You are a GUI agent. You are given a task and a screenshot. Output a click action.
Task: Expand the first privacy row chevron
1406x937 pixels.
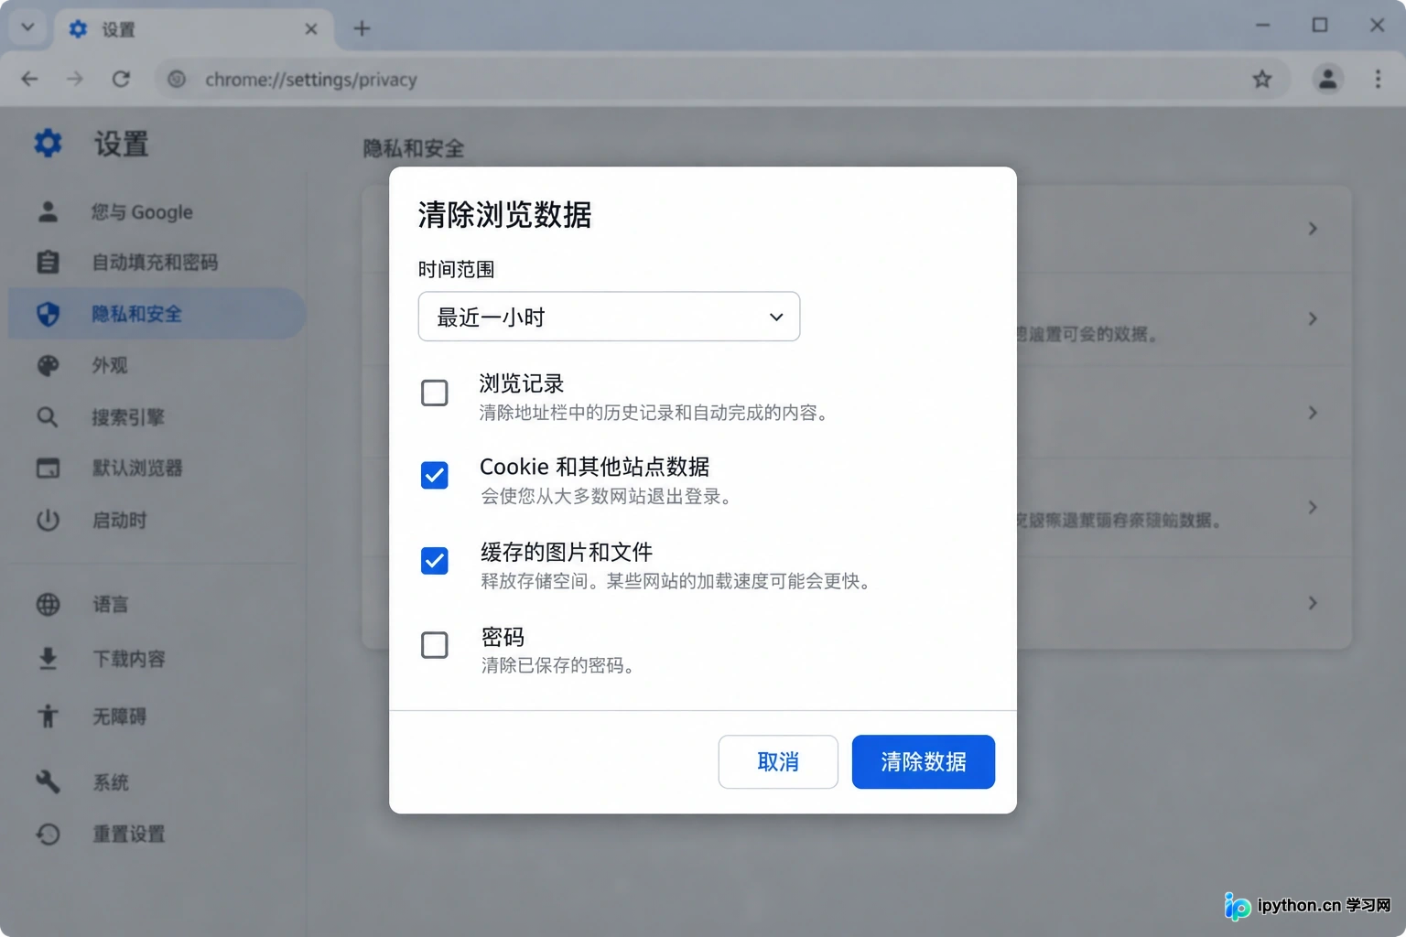click(1313, 228)
